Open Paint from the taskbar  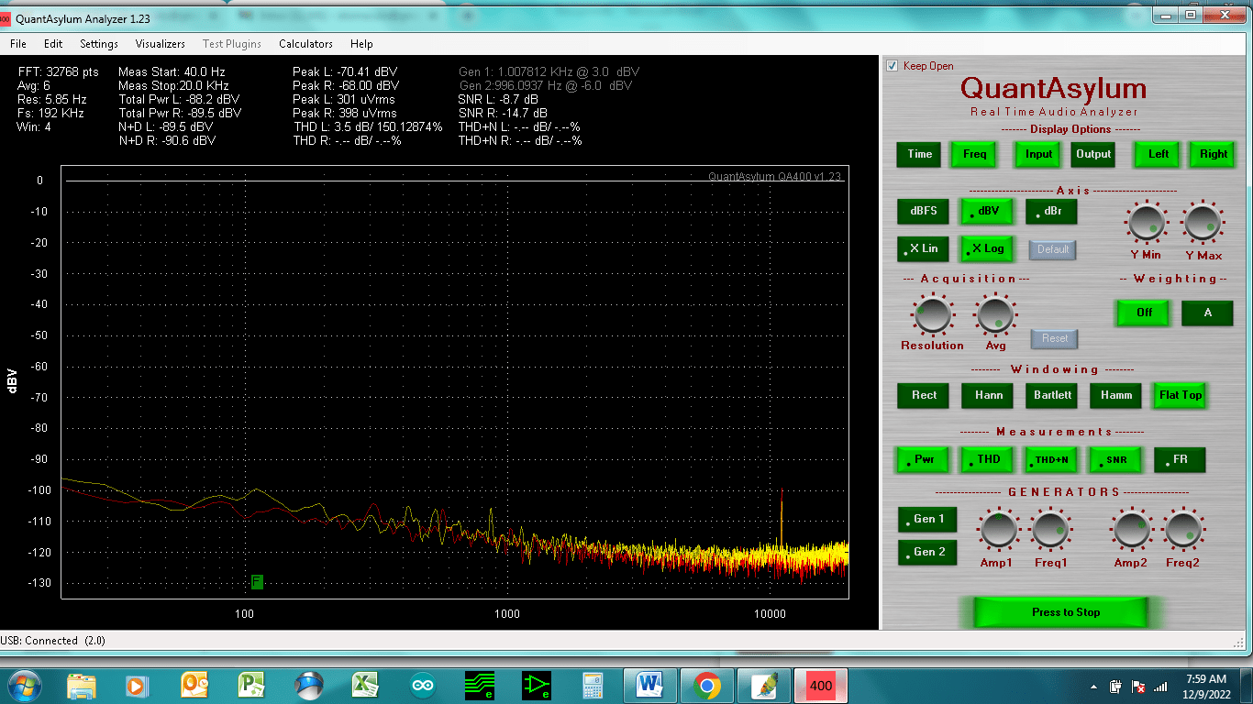click(x=763, y=686)
